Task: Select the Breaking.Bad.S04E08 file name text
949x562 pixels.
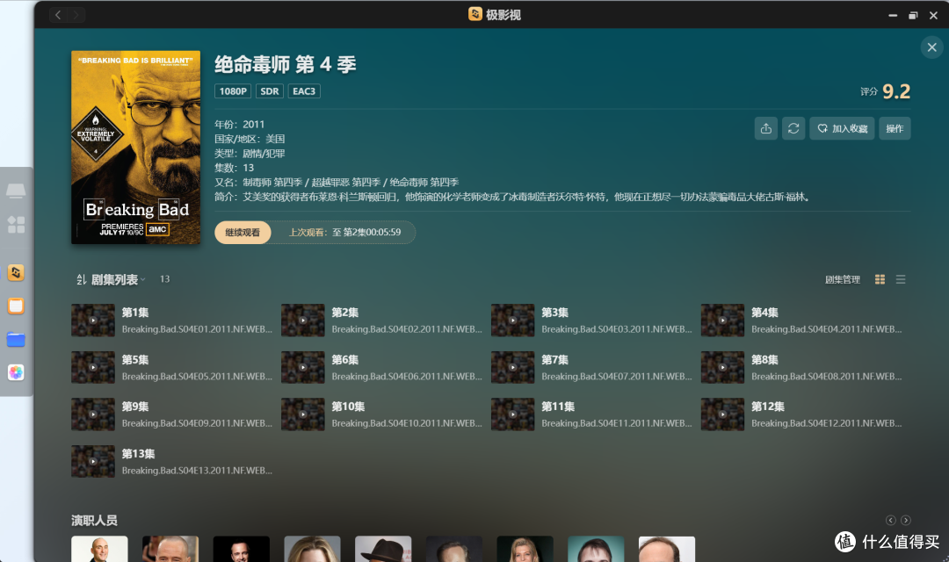Action: click(827, 377)
